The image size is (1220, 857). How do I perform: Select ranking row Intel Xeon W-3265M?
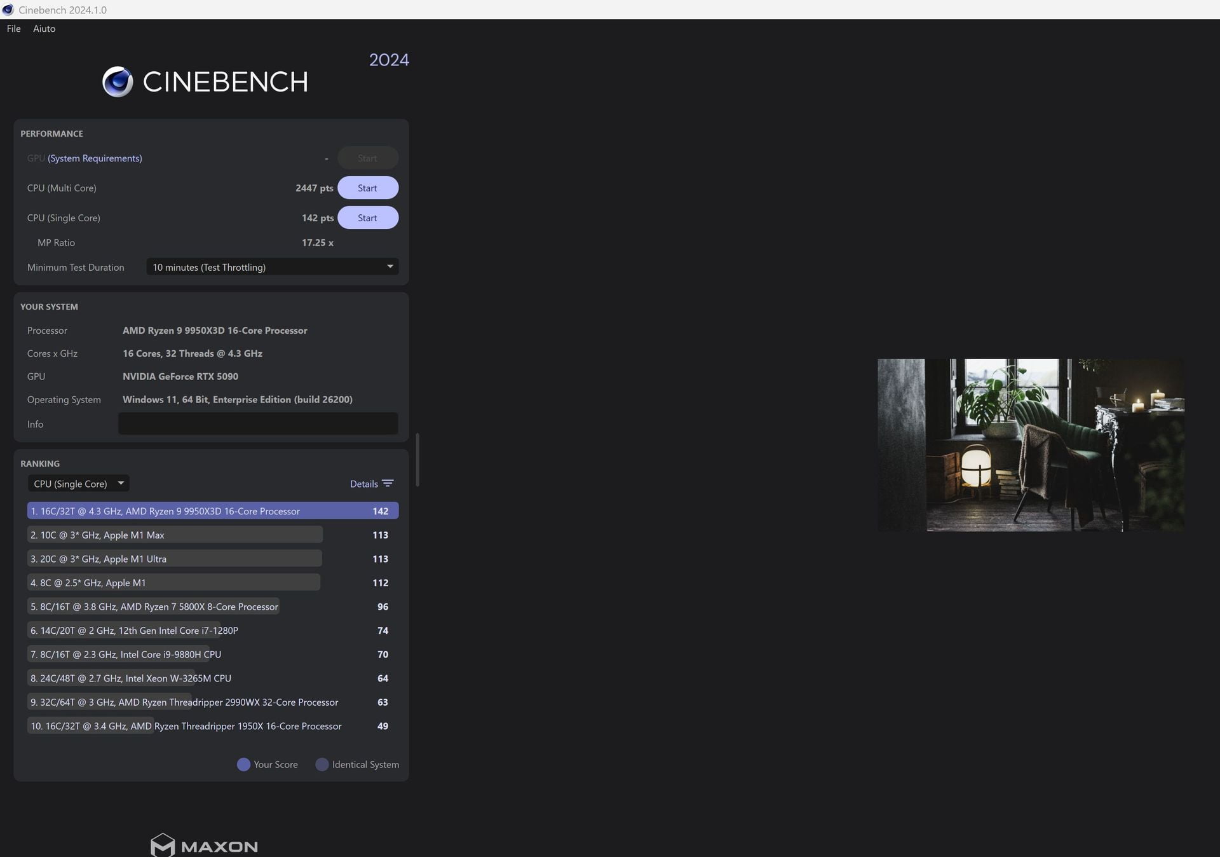[x=213, y=678]
